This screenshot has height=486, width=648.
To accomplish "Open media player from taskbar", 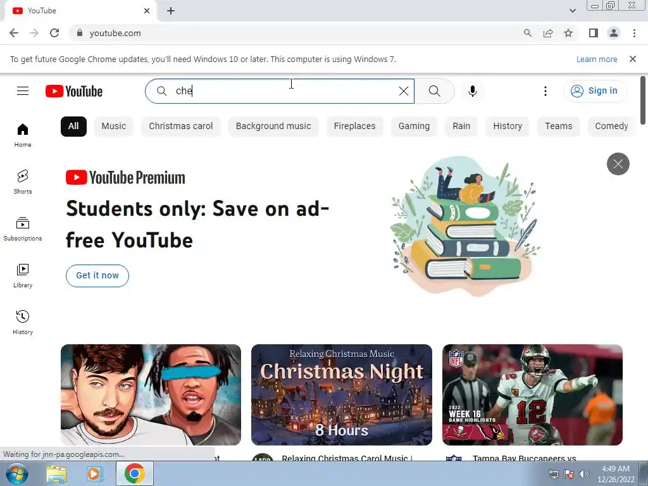I will [x=94, y=473].
